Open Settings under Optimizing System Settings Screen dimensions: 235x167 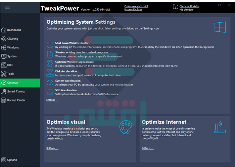[x=52, y=100]
